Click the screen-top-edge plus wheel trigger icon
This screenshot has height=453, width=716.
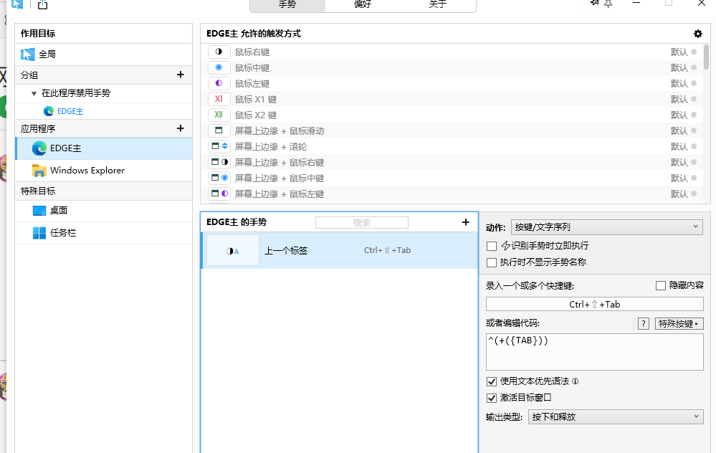(220, 146)
